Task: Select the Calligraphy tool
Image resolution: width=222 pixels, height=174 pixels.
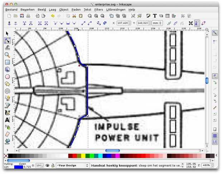Action: [x=8, y=113]
